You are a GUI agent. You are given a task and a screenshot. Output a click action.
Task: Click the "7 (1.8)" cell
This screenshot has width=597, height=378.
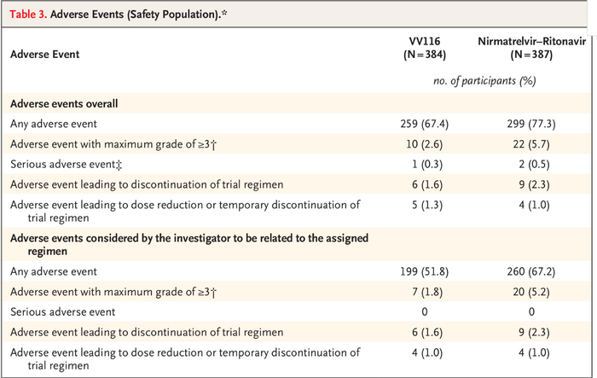click(x=424, y=292)
